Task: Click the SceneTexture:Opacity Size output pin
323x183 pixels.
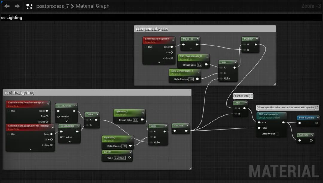Action: coord(172,52)
